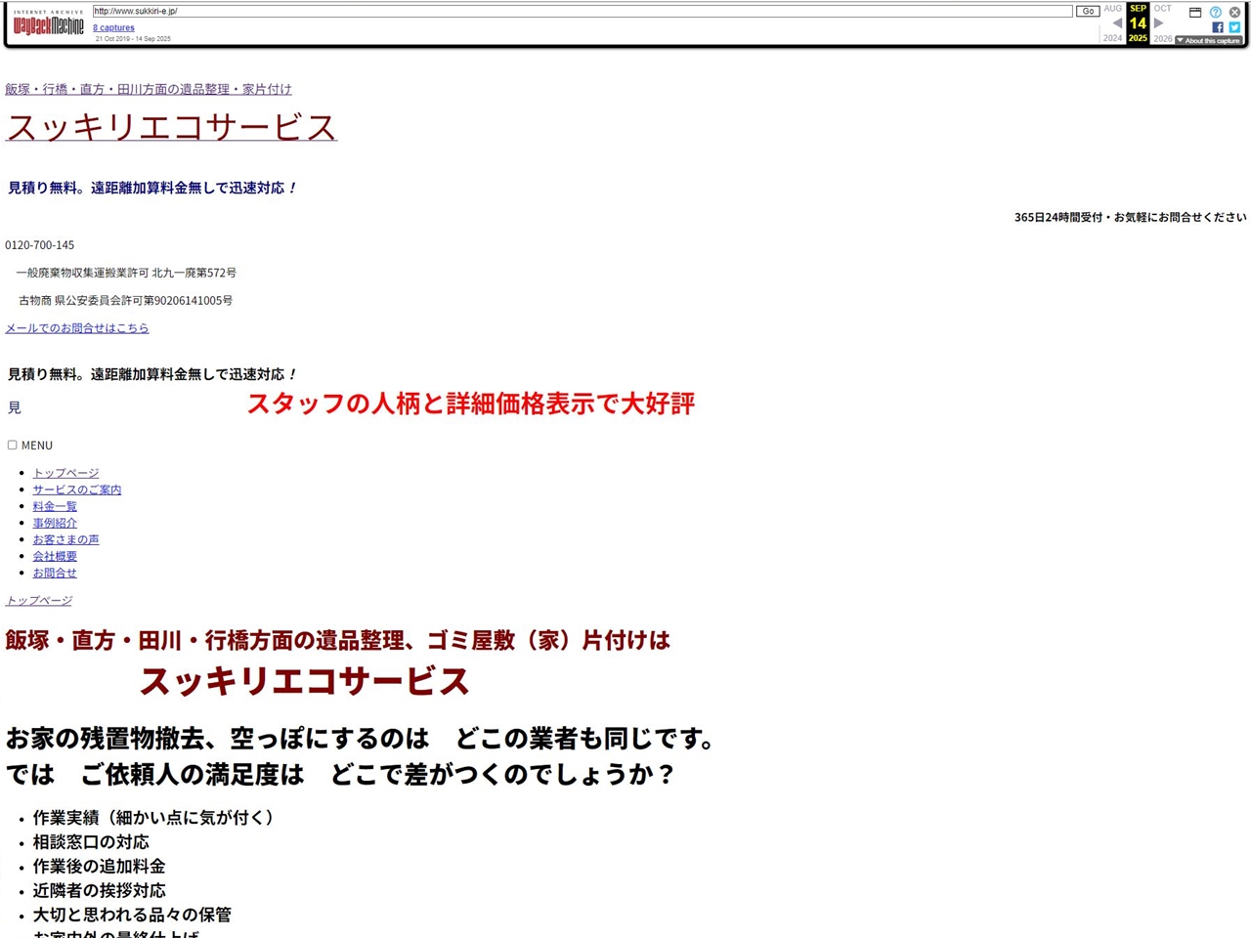
Task: Open 会社概要 navigation link
Action: [55, 556]
